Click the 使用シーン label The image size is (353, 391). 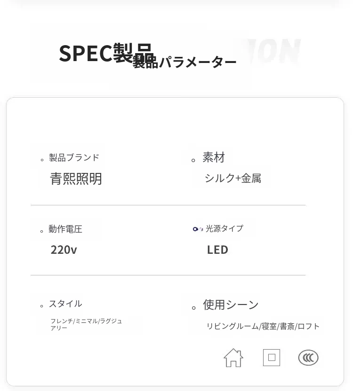coord(231,305)
